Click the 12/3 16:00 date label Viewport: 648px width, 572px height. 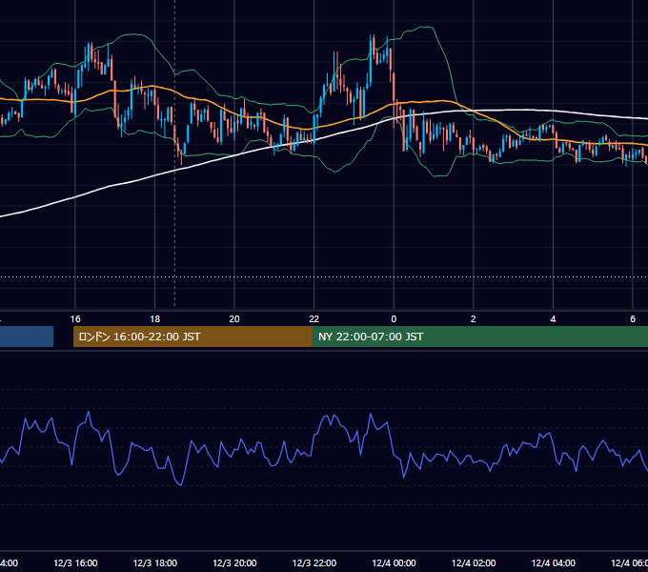(75, 563)
